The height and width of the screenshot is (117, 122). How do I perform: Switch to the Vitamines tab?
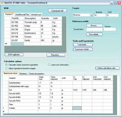tap(23, 74)
